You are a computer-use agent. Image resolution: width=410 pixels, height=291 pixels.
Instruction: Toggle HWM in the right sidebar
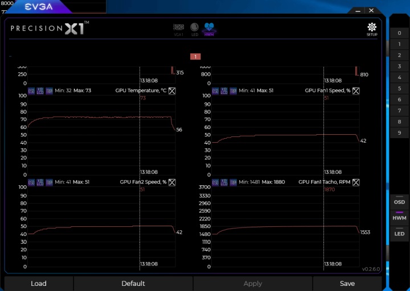pos(399,217)
